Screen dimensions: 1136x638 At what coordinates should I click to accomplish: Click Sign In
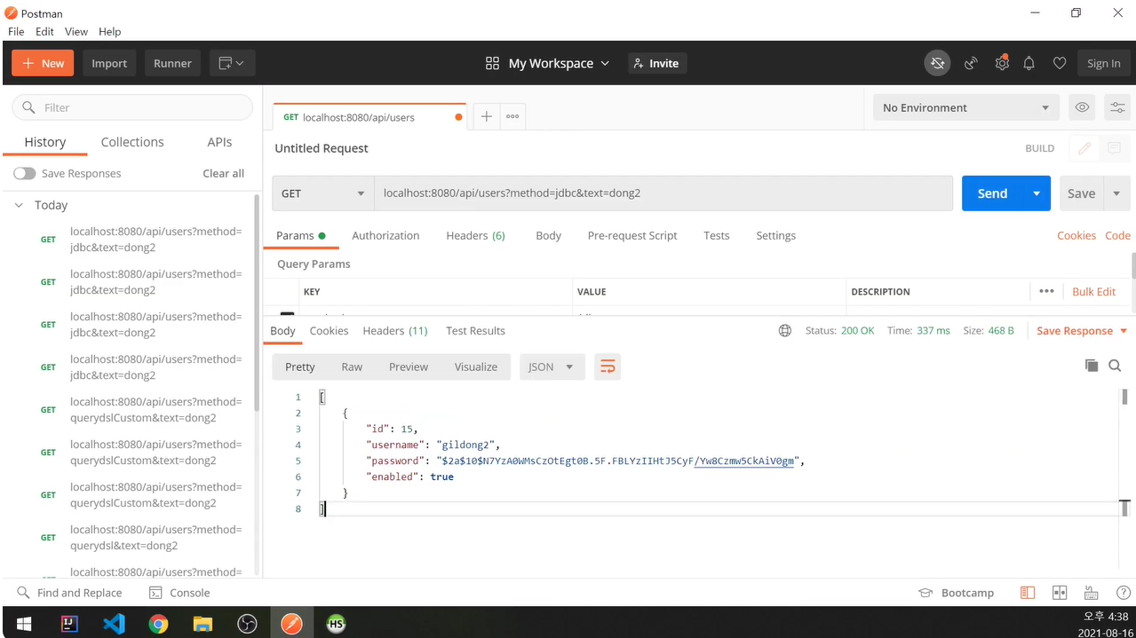(x=1103, y=63)
